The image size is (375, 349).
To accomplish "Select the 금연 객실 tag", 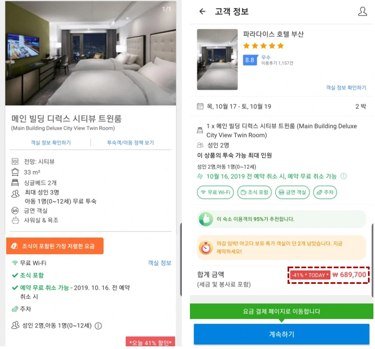I will 292,192.
